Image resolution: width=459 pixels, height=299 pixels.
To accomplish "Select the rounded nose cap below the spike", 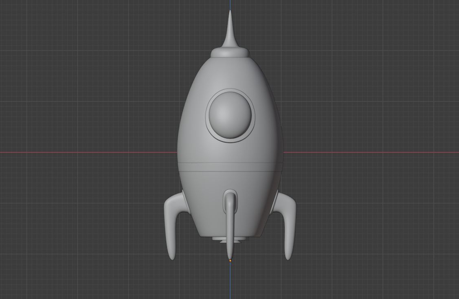I will point(230,53).
